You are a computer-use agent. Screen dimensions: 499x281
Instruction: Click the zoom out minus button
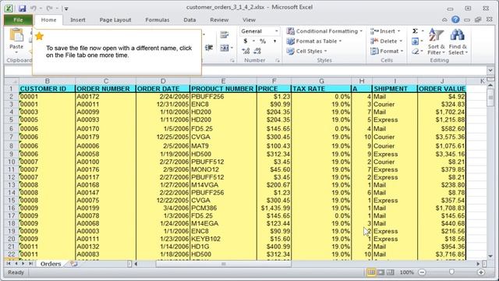(x=422, y=272)
